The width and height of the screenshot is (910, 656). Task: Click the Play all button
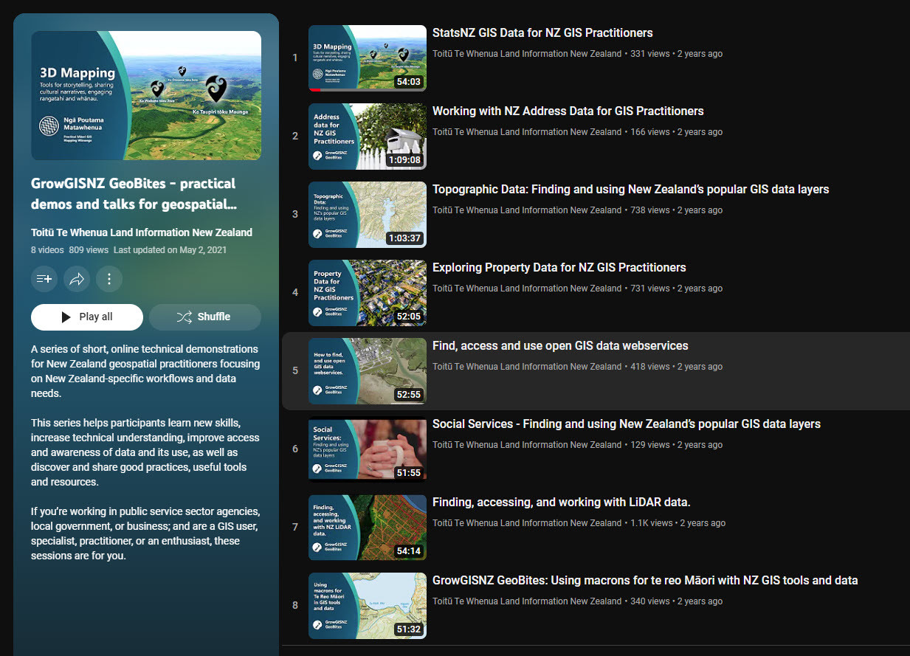click(x=87, y=317)
